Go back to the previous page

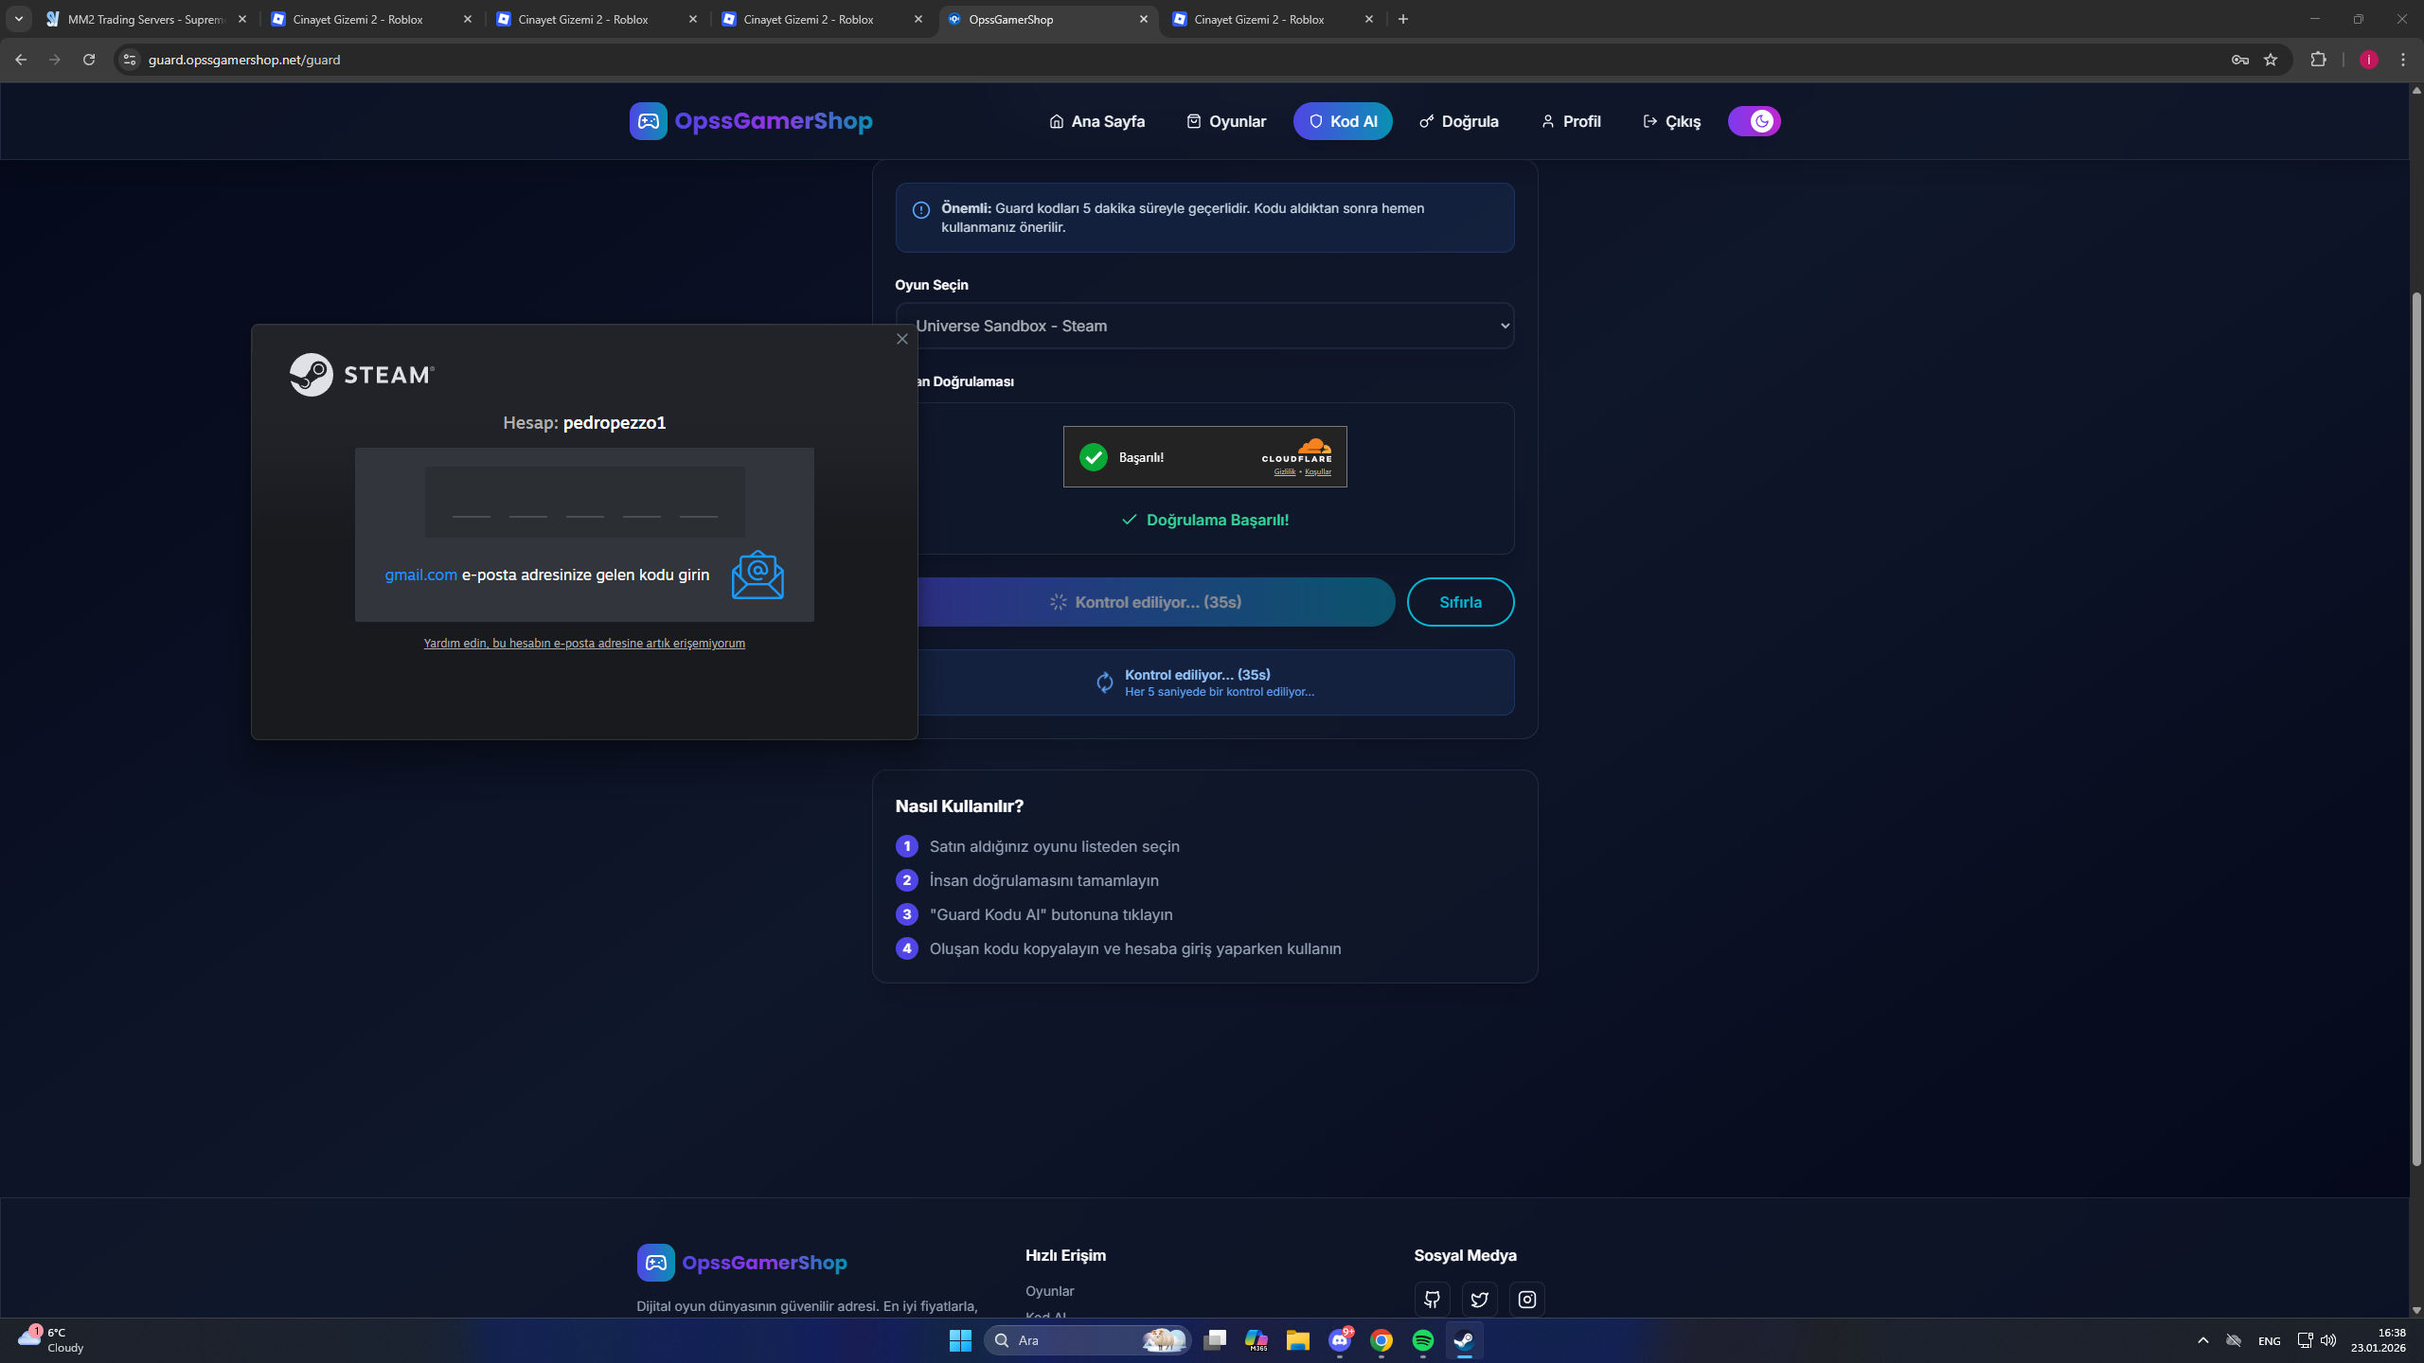point(21,60)
